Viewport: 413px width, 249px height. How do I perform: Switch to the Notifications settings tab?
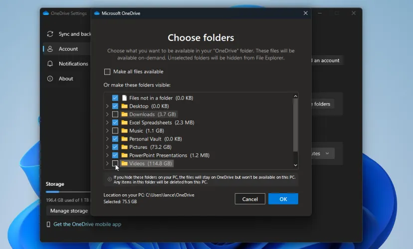tap(73, 64)
